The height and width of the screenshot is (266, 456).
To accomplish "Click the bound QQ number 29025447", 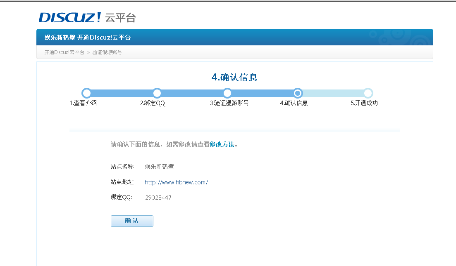I will click(158, 198).
